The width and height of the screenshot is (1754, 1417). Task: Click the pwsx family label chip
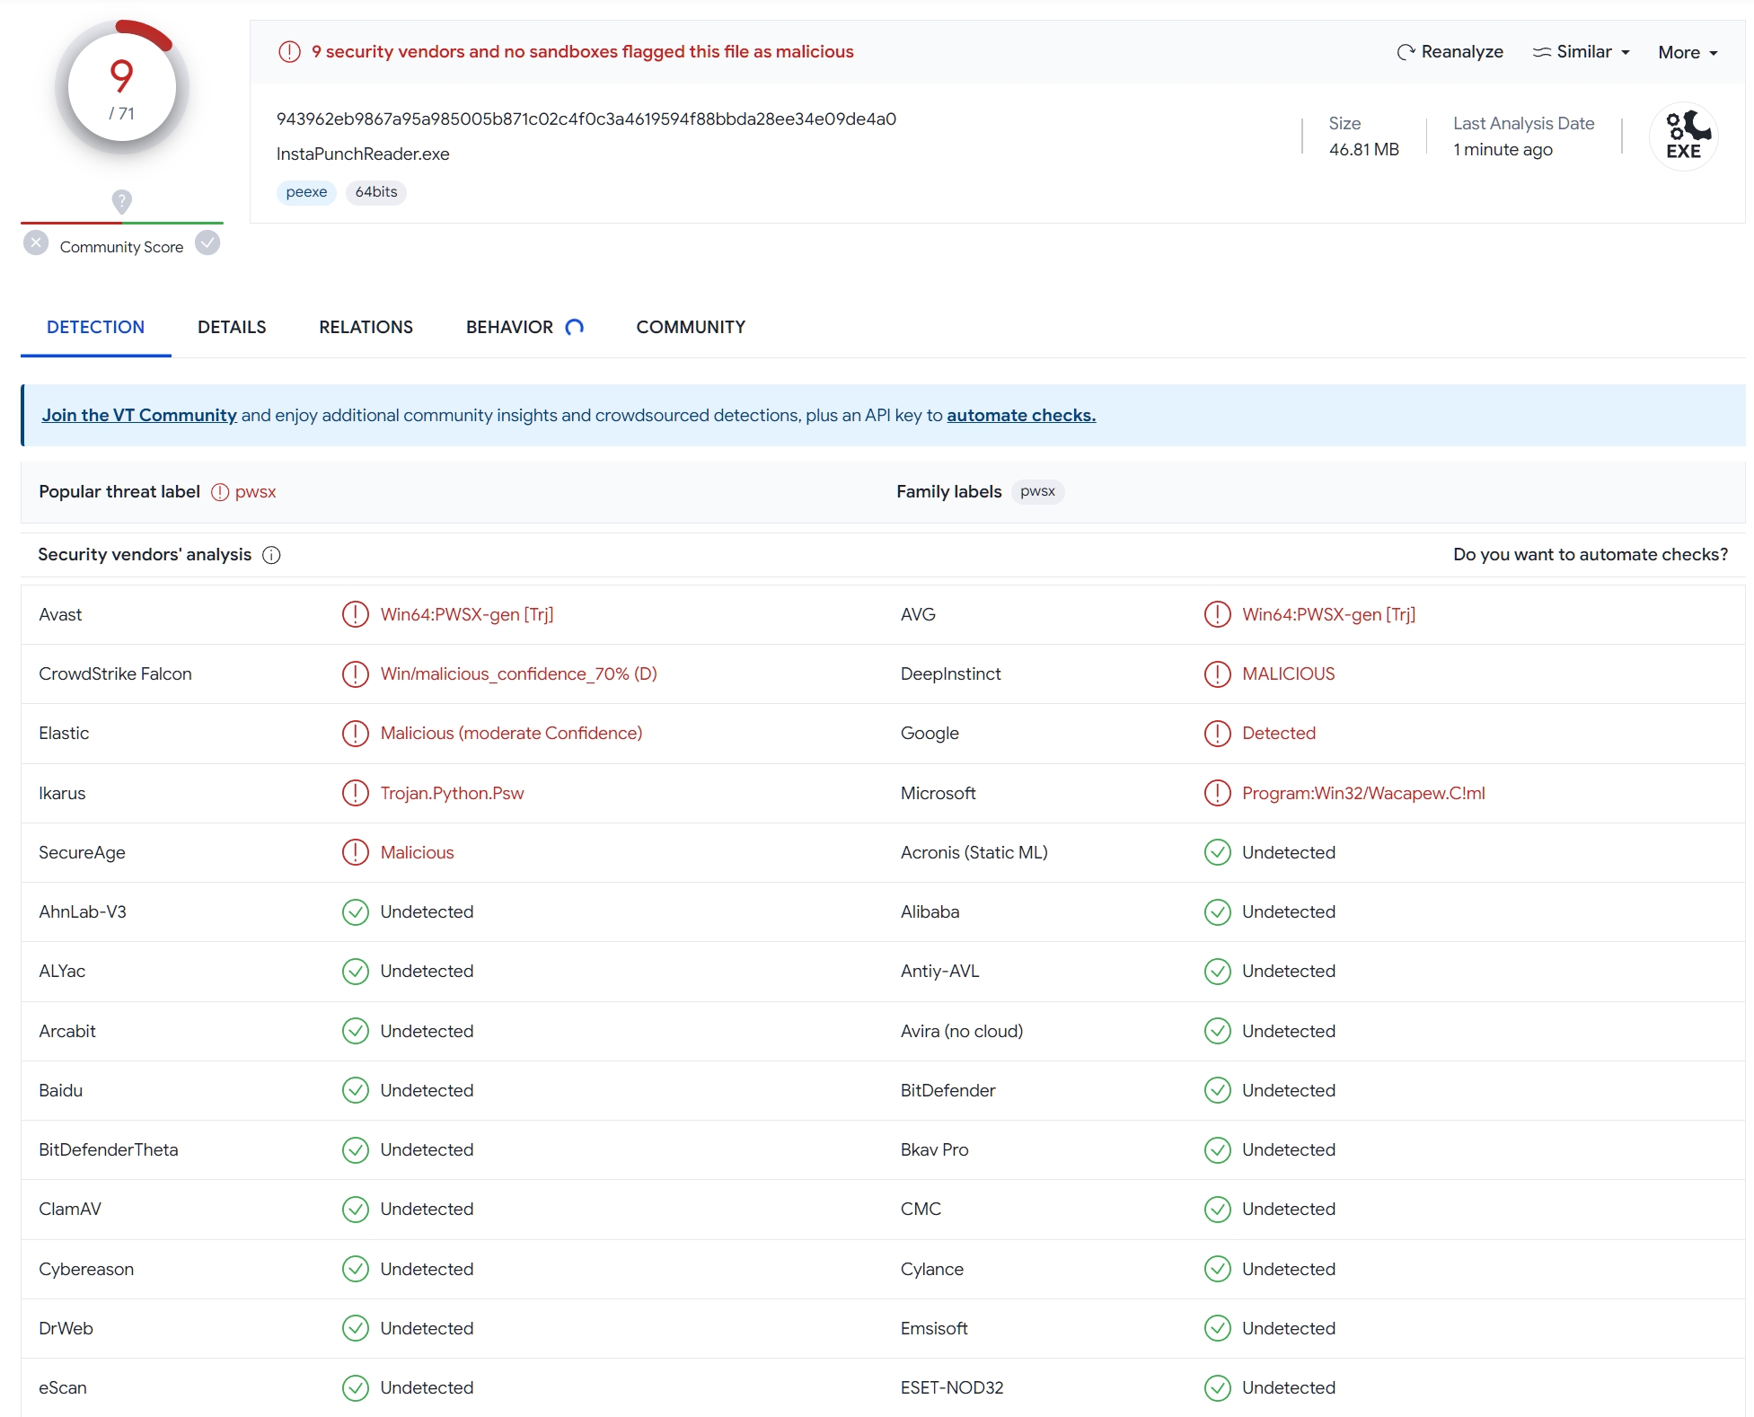1037,491
